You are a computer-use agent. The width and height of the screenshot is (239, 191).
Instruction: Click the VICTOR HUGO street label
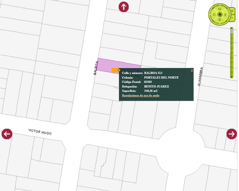point(40,132)
